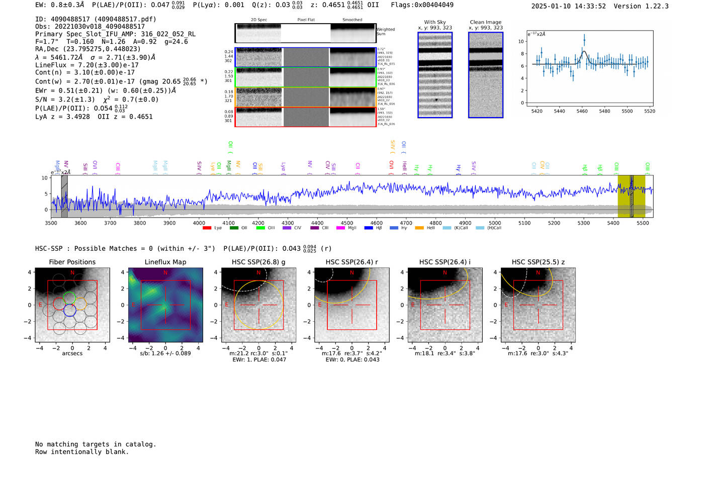Select the blue fiber circle in Fiber Positions
The image size is (704, 479).
tap(70, 311)
